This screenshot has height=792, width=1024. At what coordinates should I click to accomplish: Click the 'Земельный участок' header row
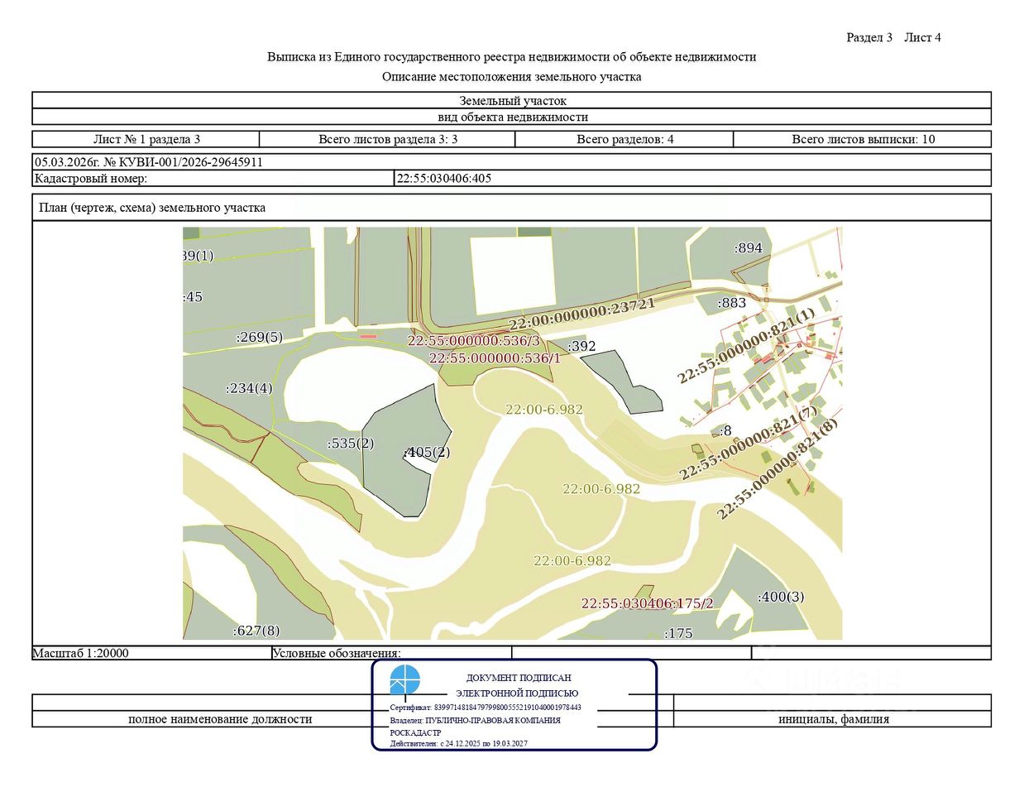512,101
